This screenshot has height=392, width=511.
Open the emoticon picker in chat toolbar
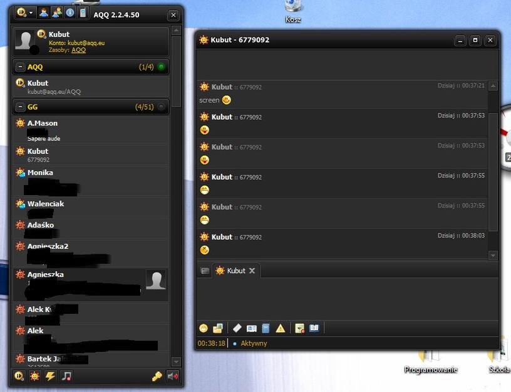tap(204, 328)
